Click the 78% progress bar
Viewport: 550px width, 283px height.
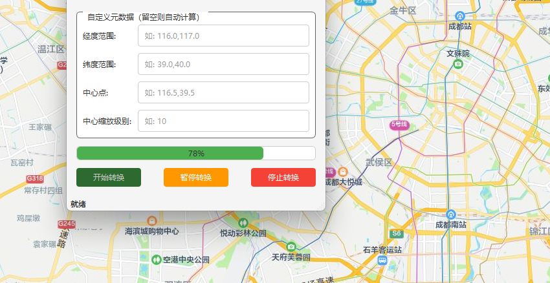tap(196, 153)
